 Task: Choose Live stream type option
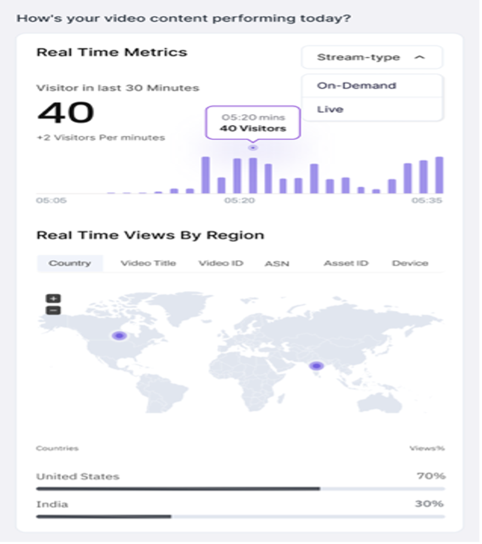pos(373,109)
